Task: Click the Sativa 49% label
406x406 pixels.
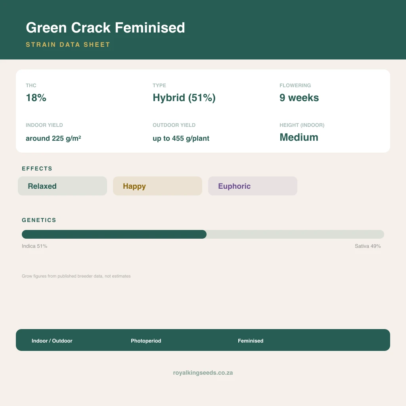Action: [368, 246]
